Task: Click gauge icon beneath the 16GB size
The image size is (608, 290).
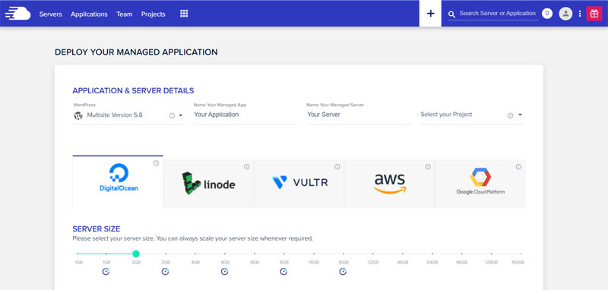Action: (x=343, y=272)
